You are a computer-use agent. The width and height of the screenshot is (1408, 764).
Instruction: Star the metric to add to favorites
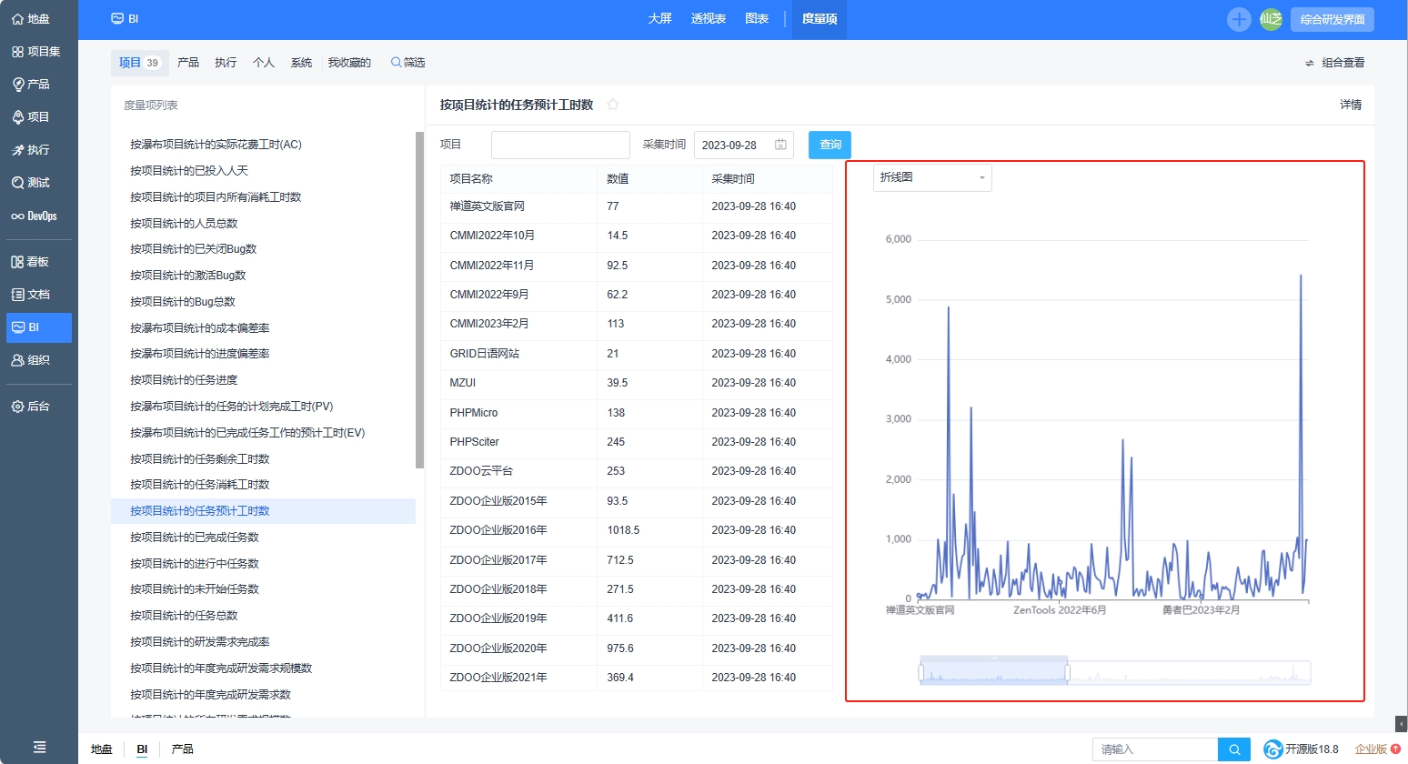coord(613,105)
